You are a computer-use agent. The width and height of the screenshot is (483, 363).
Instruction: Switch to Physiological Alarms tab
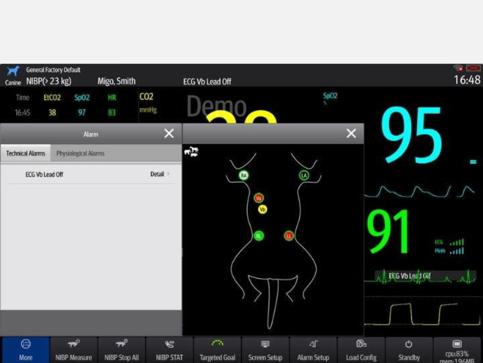(x=80, y=153)
